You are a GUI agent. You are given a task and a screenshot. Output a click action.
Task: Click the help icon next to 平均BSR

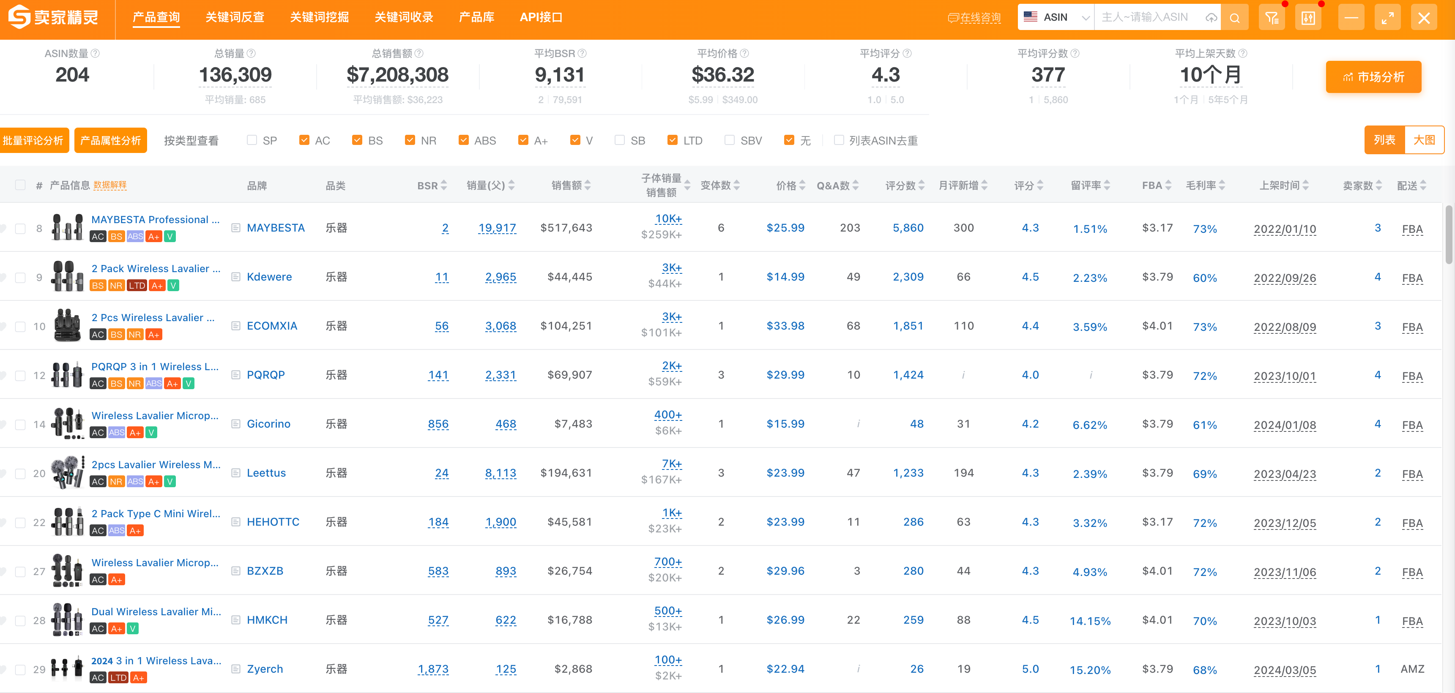tap(583, 53)
